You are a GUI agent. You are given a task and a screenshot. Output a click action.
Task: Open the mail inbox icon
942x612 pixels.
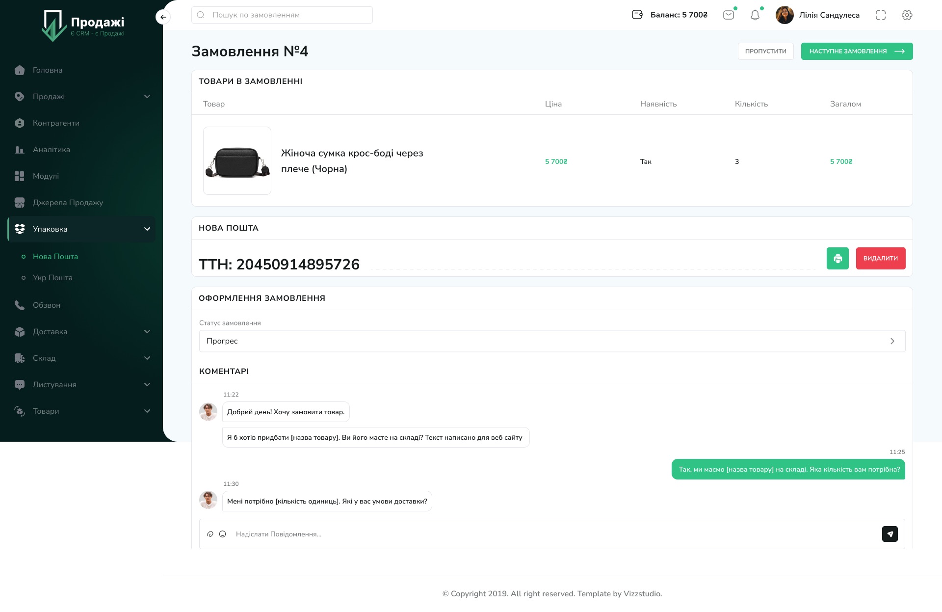click(729, 15)
